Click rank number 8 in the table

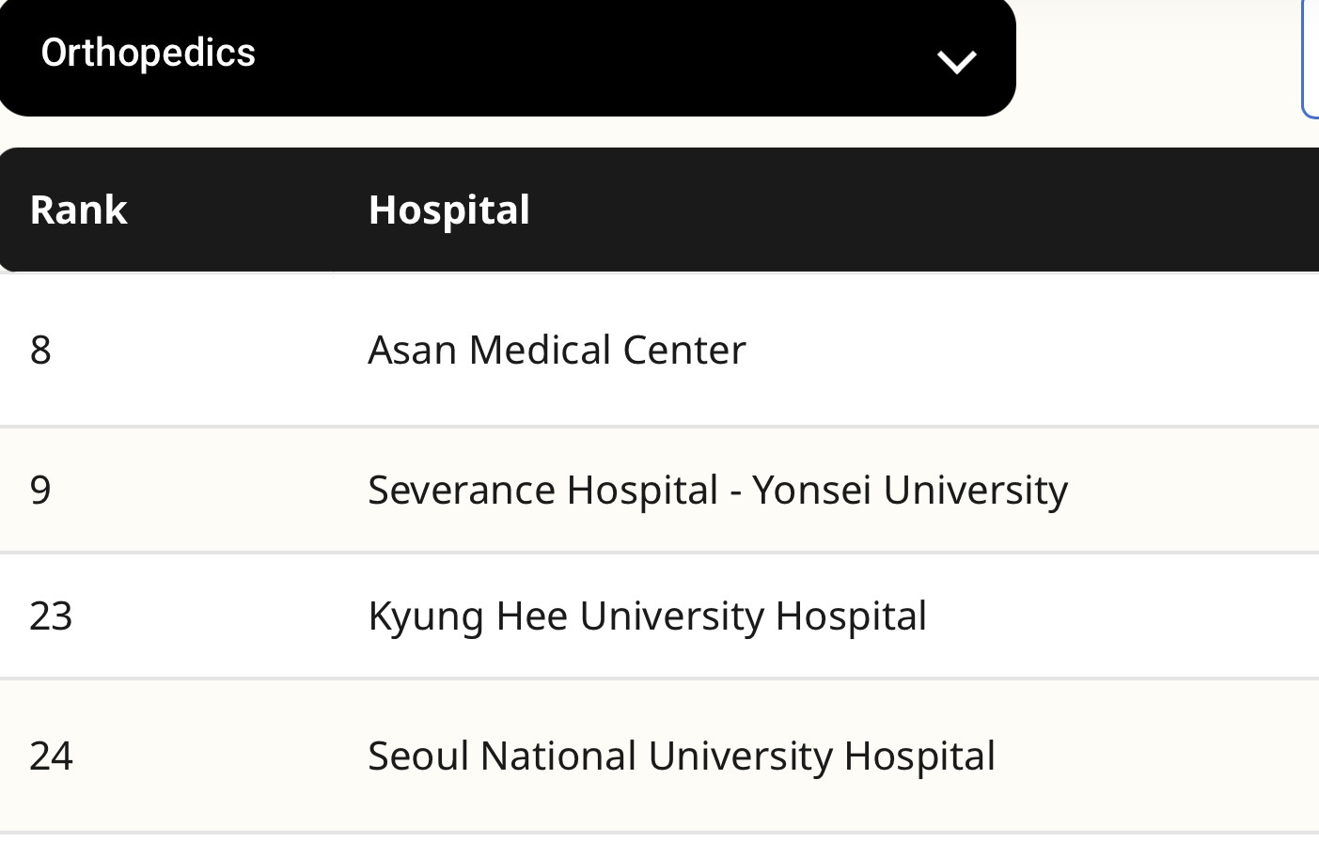(40, 351)
